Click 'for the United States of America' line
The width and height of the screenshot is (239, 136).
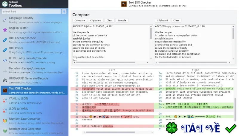[x=173, y=57]
